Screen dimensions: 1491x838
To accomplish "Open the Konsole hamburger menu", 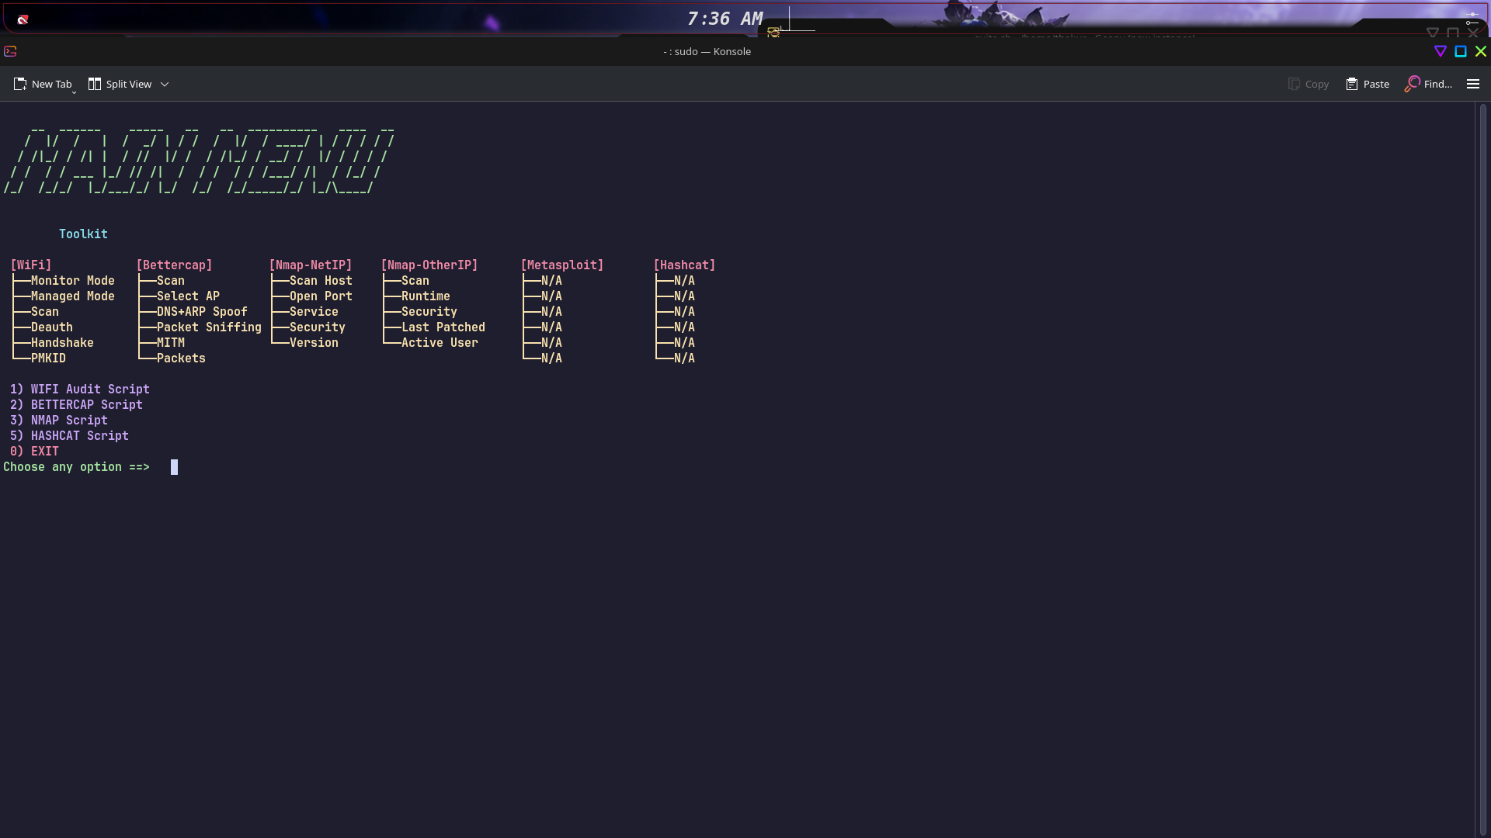I will pyautogui.click(x=1473, y=84).
